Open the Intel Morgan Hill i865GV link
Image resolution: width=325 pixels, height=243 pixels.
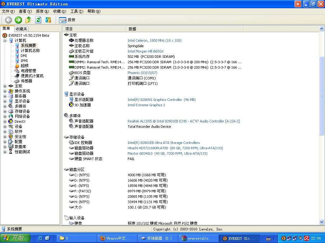point(145,51)
